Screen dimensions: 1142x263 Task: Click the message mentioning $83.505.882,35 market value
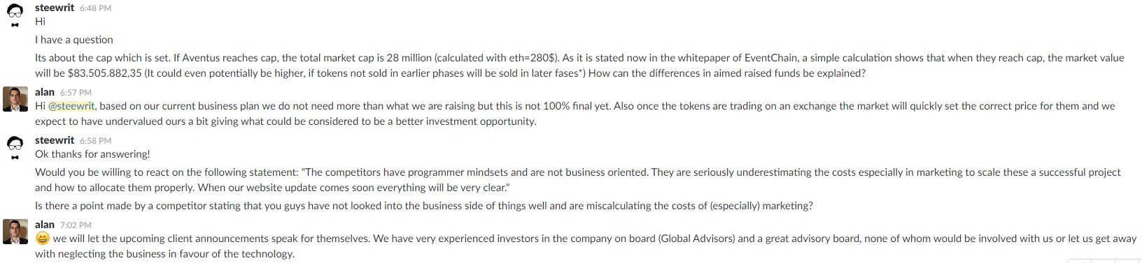[x=579, y=66]
